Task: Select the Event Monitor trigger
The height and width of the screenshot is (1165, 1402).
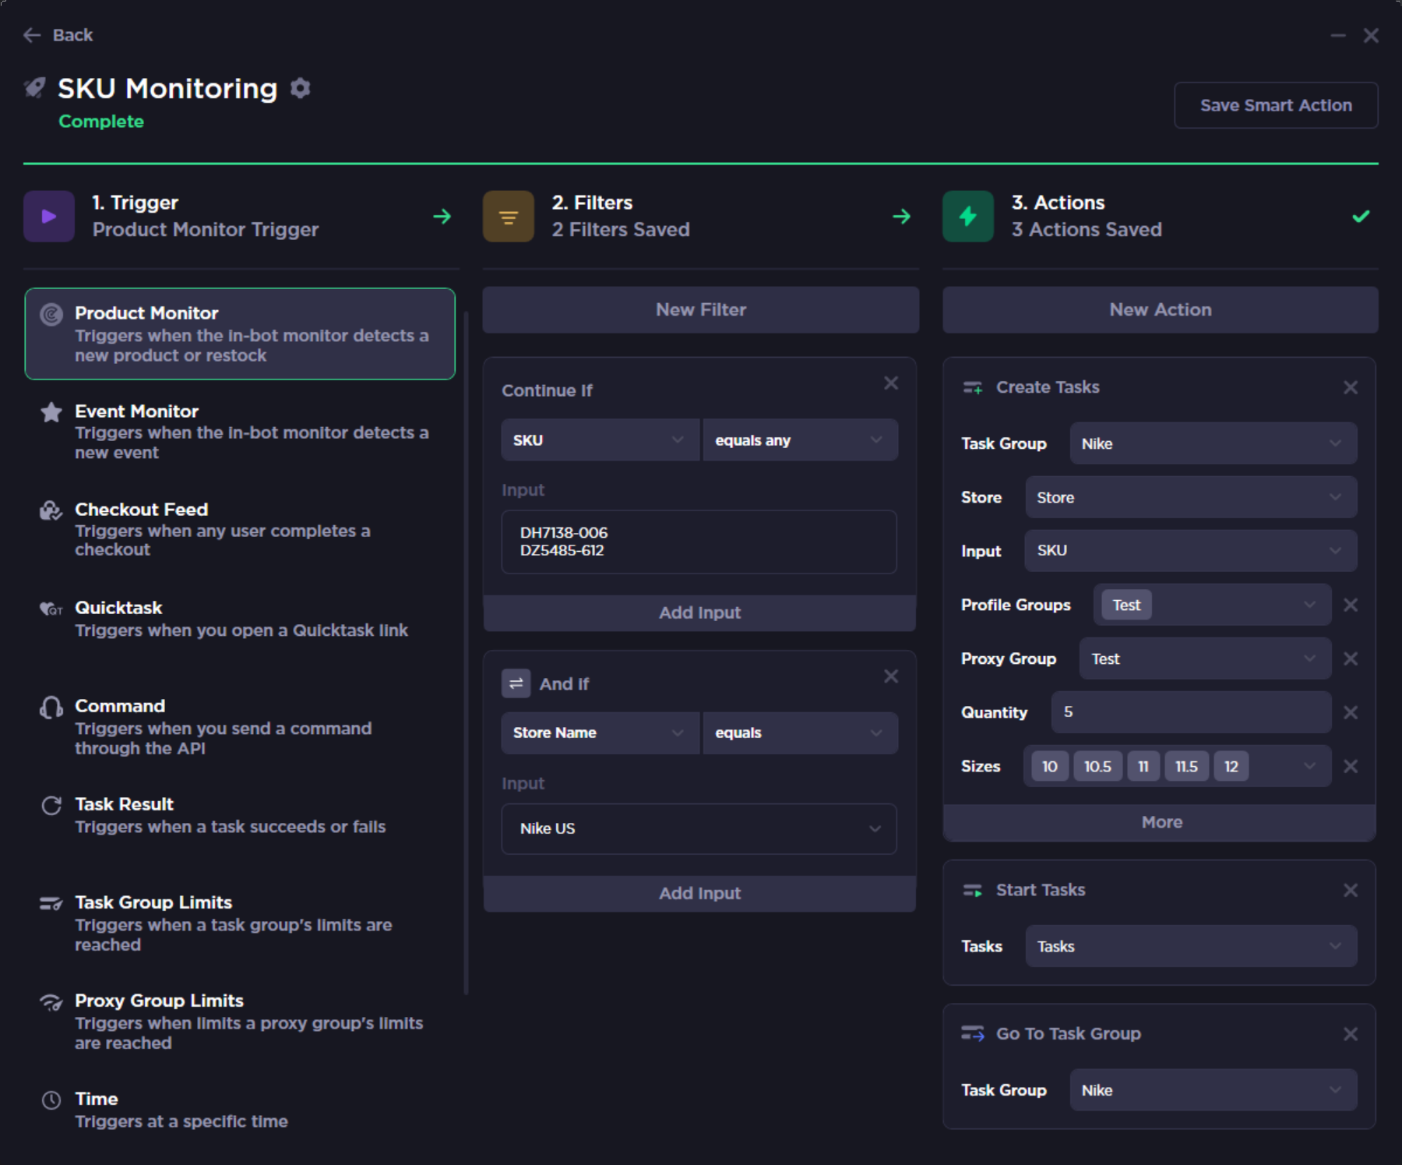Action: pos(240,432)
